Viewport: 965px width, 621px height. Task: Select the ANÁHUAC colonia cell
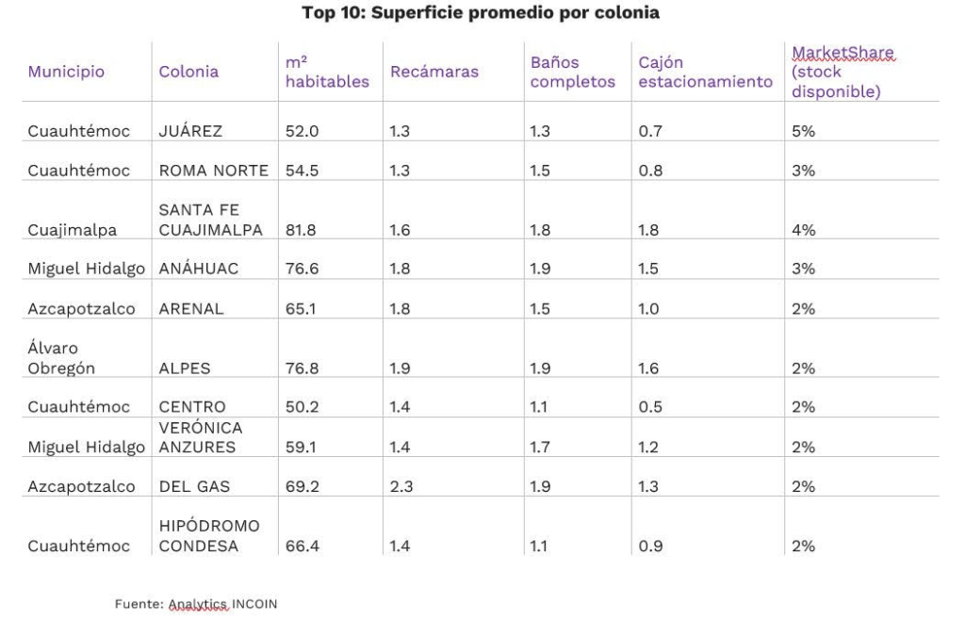point(199,270)
